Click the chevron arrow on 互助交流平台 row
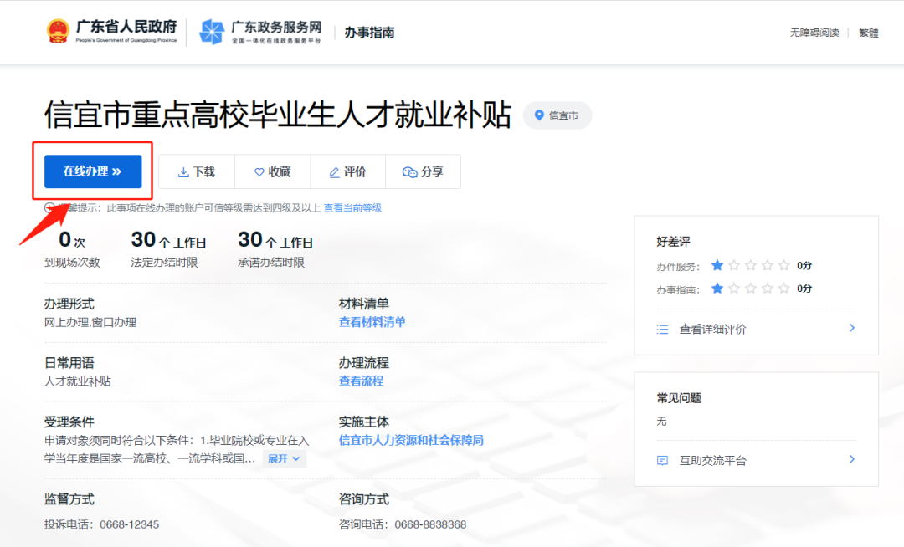904x547 pixels. click(852, 459)
